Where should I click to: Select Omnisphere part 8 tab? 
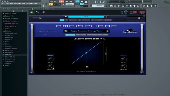point(92,20)
